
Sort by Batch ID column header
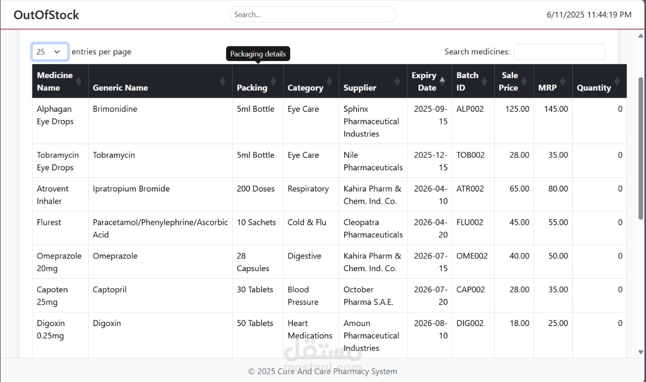[x=473, y=81]
